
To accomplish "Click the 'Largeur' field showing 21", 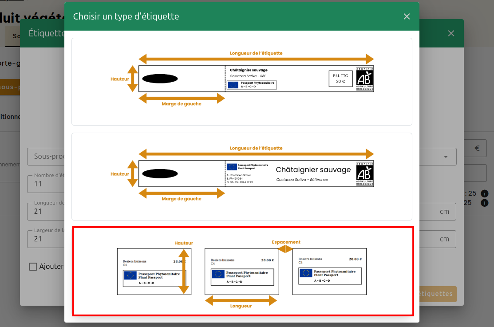I will [46, 239].
